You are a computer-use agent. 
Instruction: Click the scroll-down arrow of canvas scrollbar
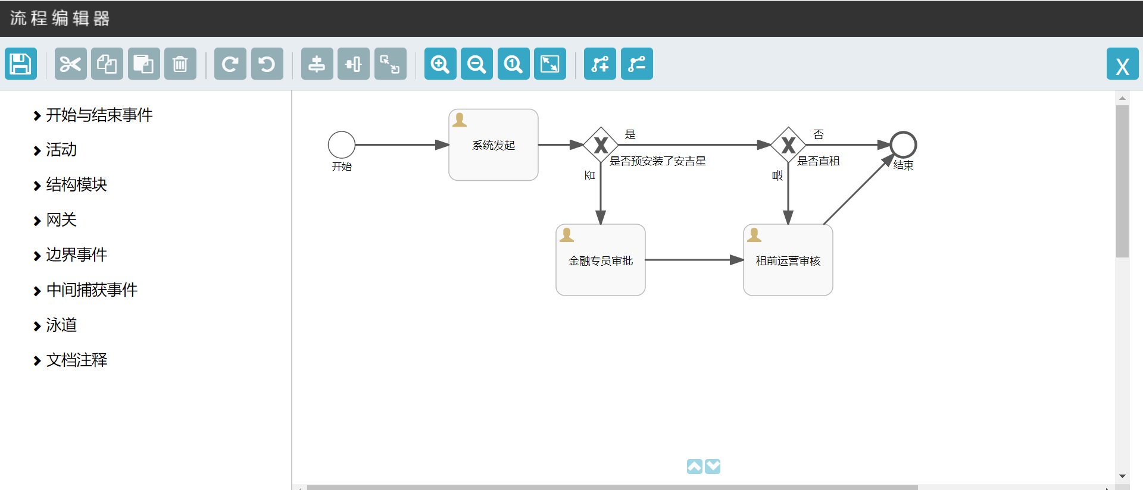coord(1122,476)
